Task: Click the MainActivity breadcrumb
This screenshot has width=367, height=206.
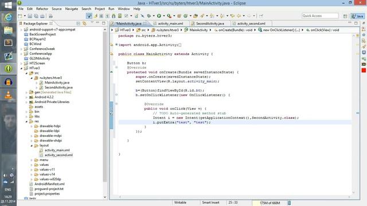Action: 196,30
